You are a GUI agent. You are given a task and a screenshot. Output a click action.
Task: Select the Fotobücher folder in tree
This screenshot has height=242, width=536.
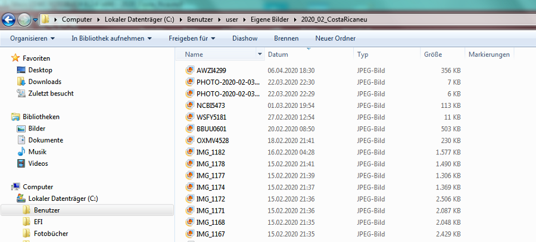(51, 234)
